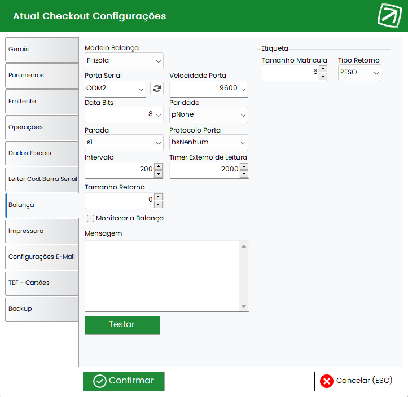Click the Tamanho Retorno value field

[120, 200]
